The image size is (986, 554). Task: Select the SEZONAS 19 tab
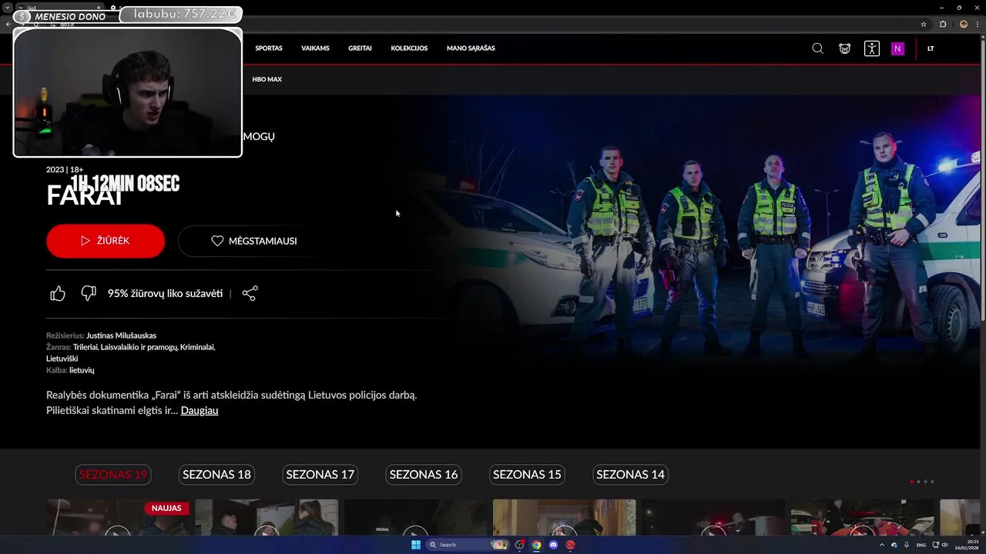[x=112, y=475]
